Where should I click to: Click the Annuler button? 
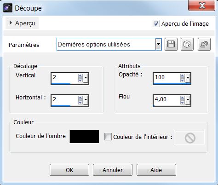(113, 170)
